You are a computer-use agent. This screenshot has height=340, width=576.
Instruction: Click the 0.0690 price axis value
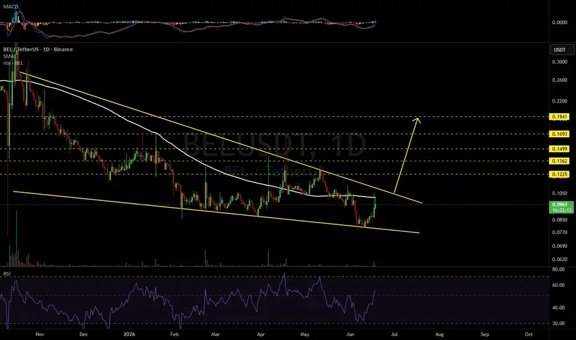[559, 246]
